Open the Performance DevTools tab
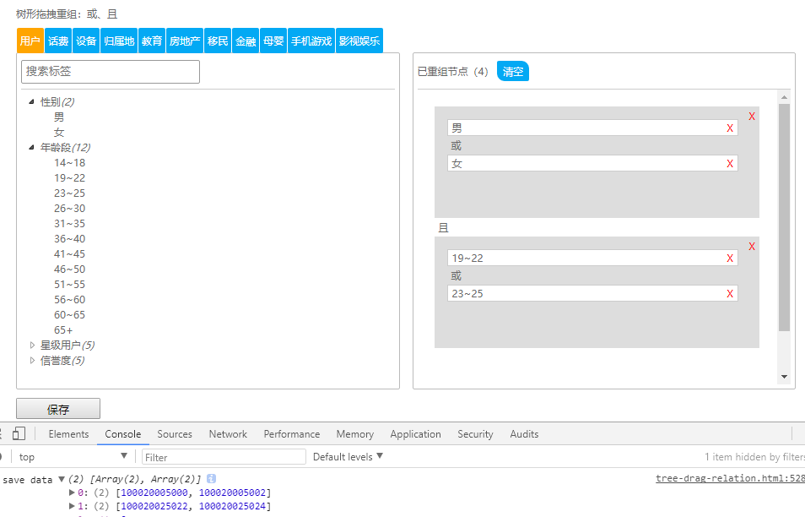Image resolution: width=805 pixels, height=517 pixels. [292, 433]
